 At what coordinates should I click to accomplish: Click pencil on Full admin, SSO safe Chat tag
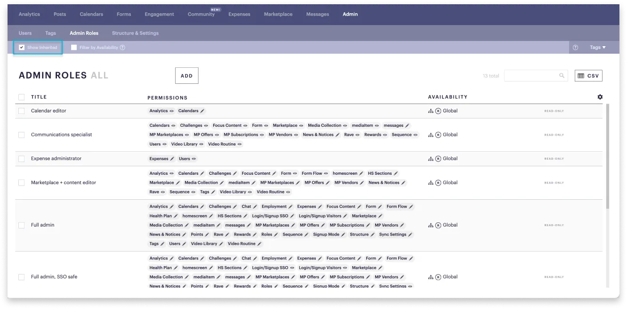click(x=255, y=259)
